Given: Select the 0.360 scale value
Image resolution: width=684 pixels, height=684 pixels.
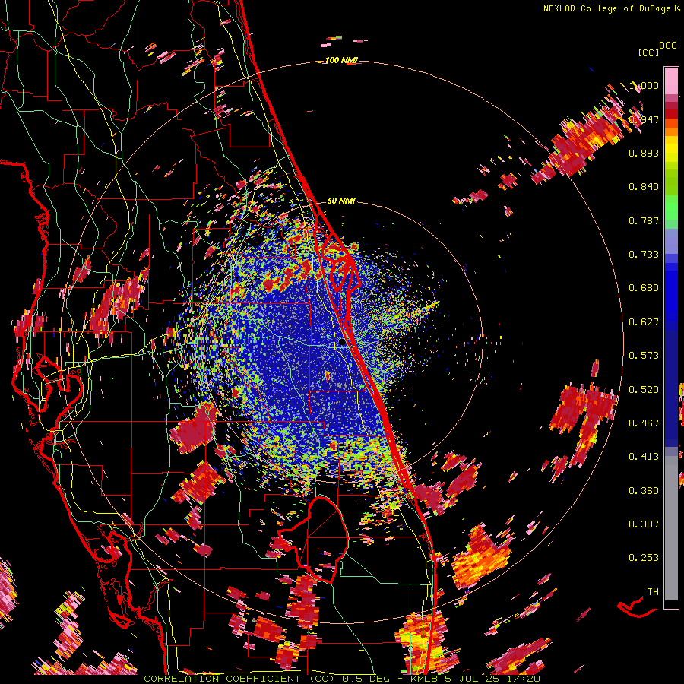Looking at the screenshot, I should point(644,491).
